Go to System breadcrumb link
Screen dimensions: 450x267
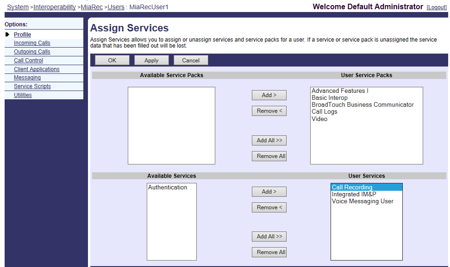18,7
